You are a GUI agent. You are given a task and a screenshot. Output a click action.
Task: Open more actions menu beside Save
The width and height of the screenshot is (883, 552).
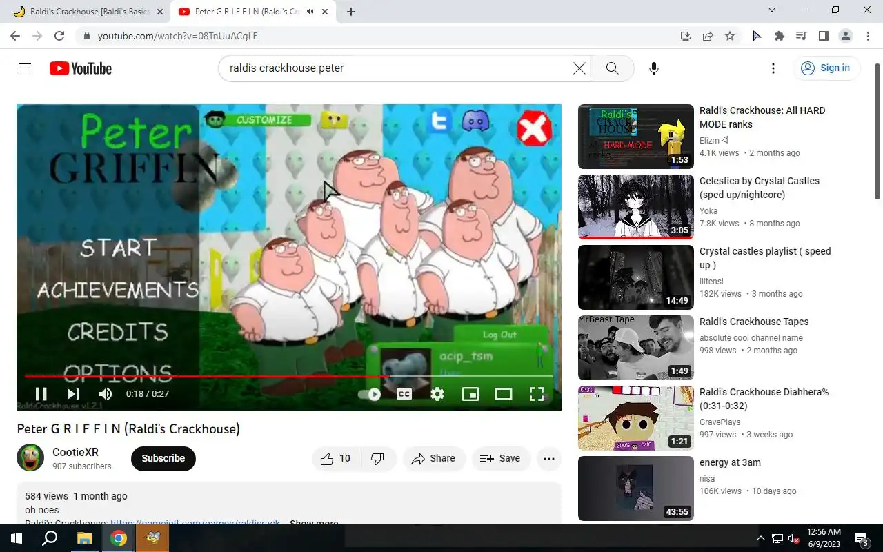pyautogui.click(x=549, y=458)
